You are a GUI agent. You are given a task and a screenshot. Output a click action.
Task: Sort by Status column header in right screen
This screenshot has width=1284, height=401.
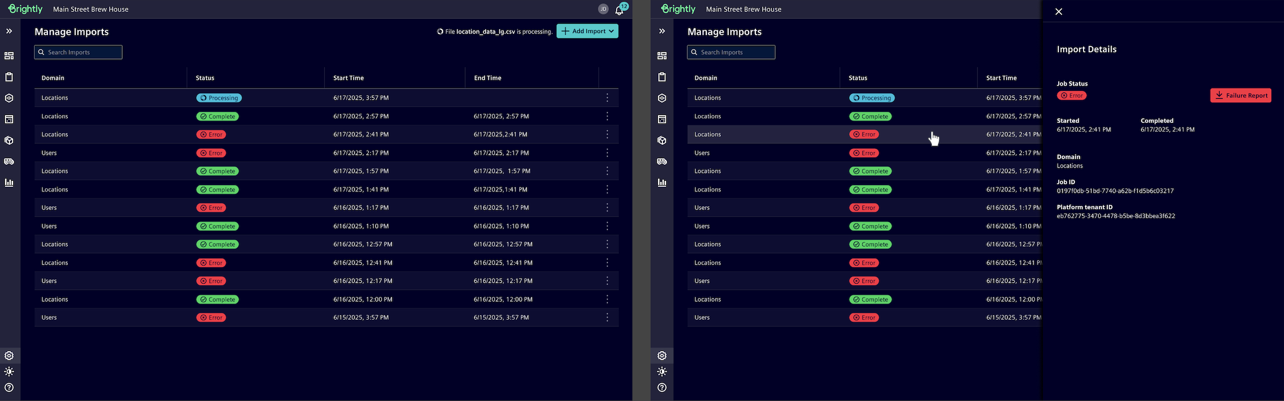858,78
